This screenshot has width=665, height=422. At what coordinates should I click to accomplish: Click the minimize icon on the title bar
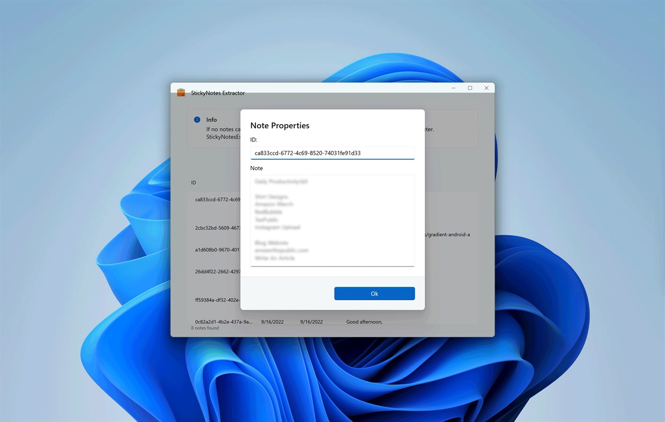[x=453, y=87]
